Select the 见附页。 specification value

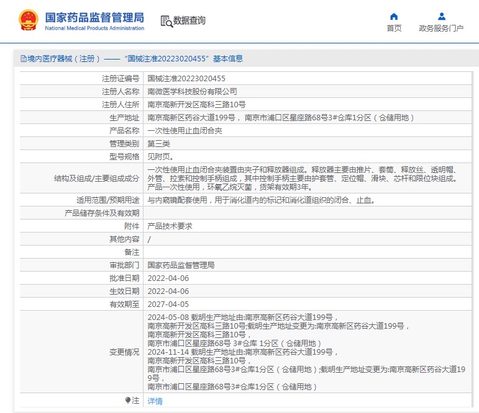click(x=161, y=157)
